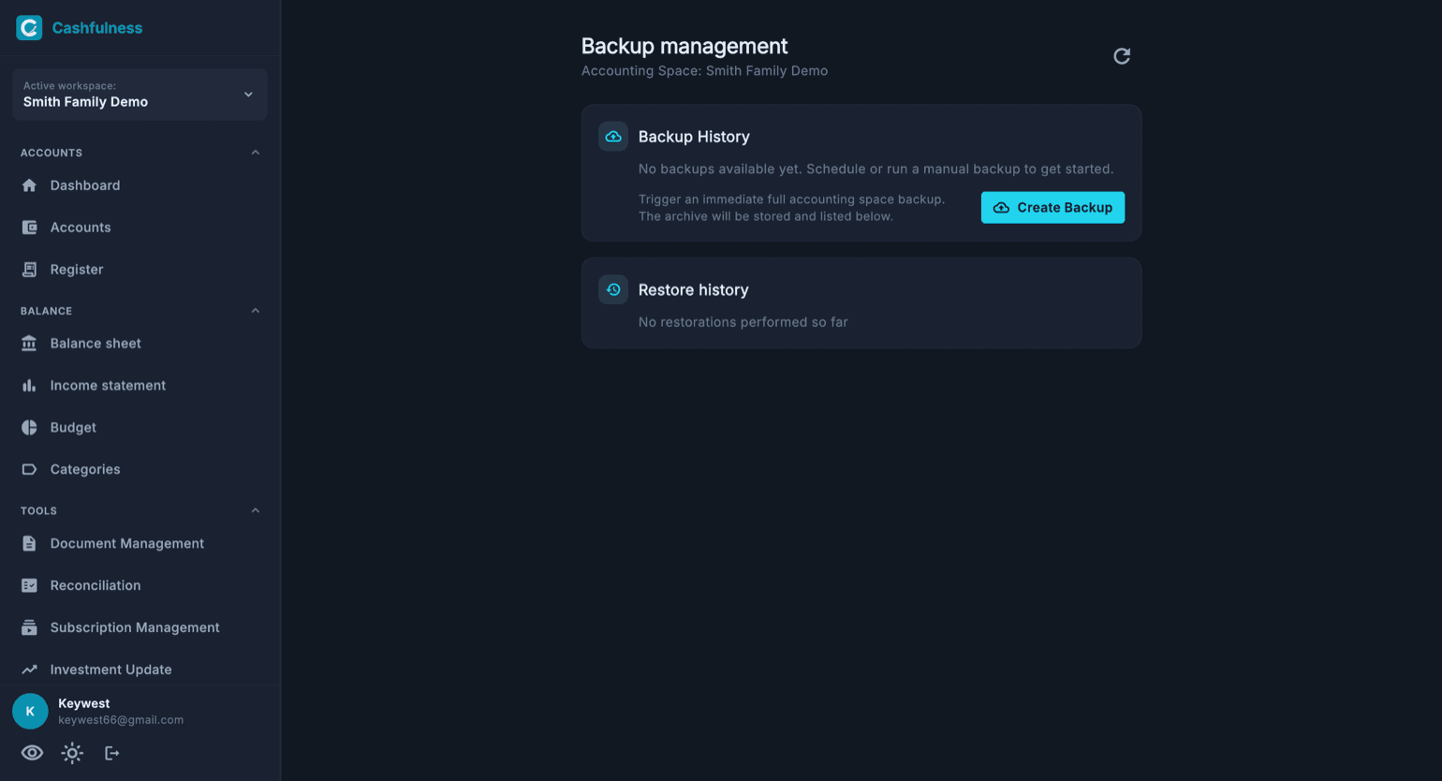Click 'Accounting Space: Smith Family Demo' subtitle
The height and width of the screenshot is (781, 1442).
704,71
